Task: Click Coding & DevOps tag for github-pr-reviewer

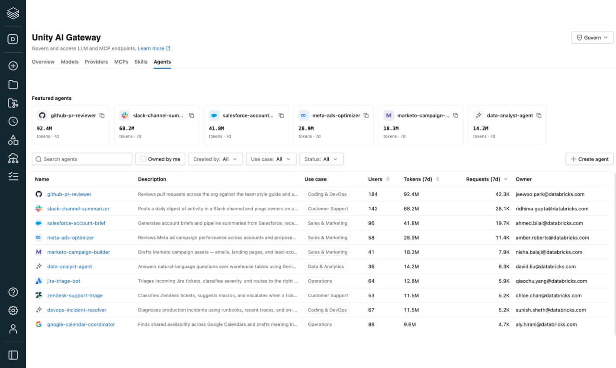Action: click(x=327, y=194)
